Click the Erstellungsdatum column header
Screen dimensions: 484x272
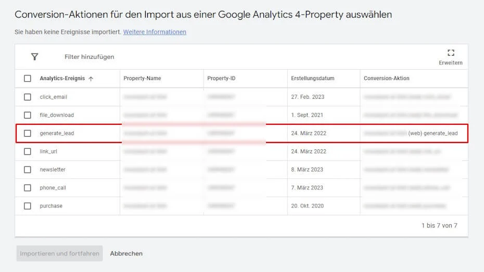pyautogui.click(x=312, y=79)
